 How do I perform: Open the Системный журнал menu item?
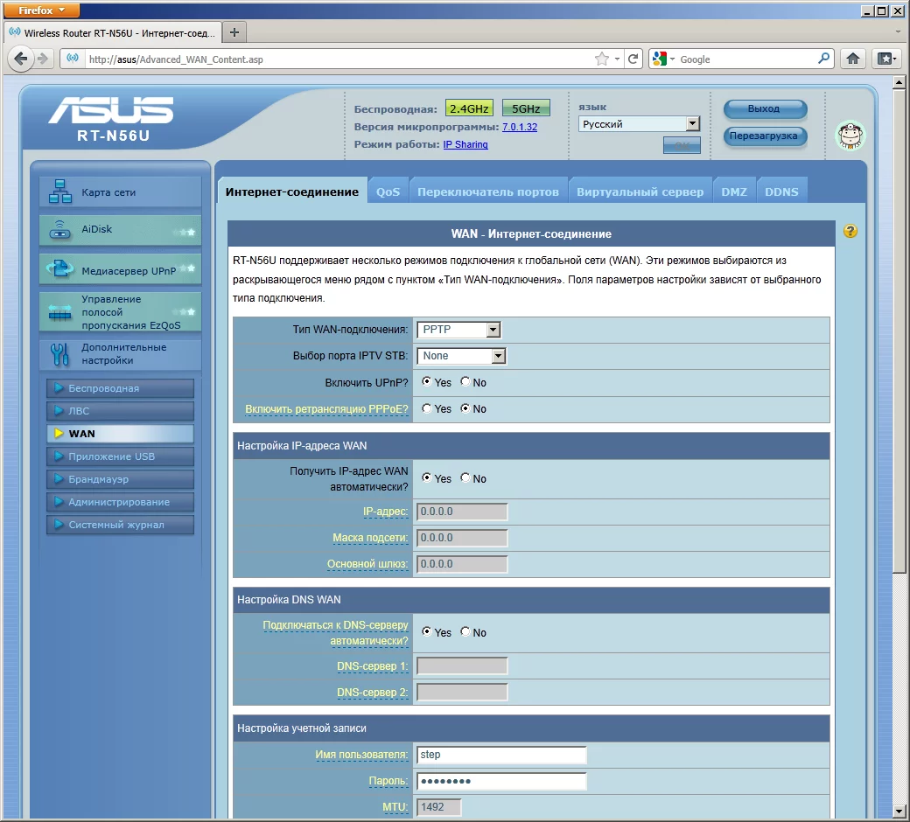pyautogui.click(x=120, y=525)
